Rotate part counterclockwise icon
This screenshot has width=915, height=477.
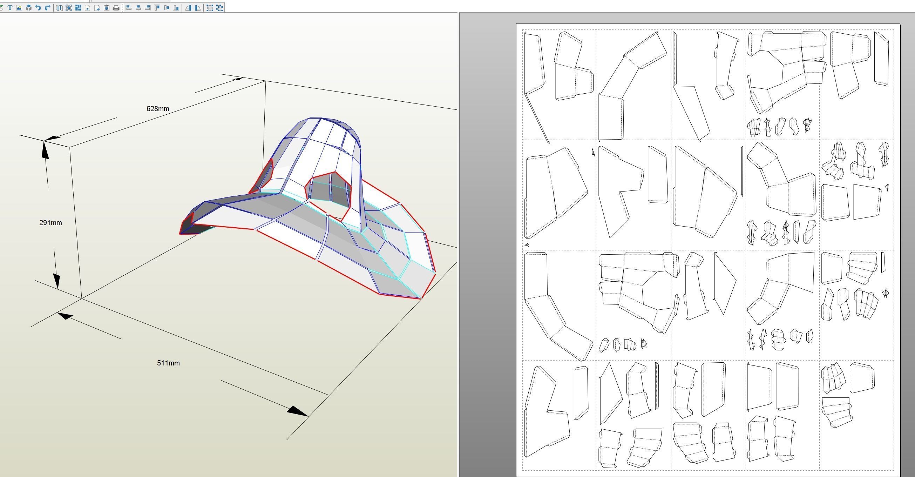pyautogui.click(x=188, y=7)
